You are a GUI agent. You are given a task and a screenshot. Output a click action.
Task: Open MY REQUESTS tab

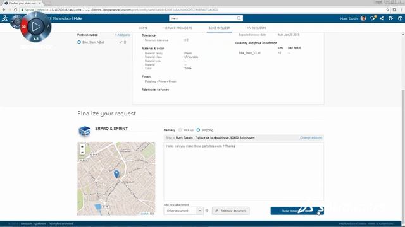256,28
